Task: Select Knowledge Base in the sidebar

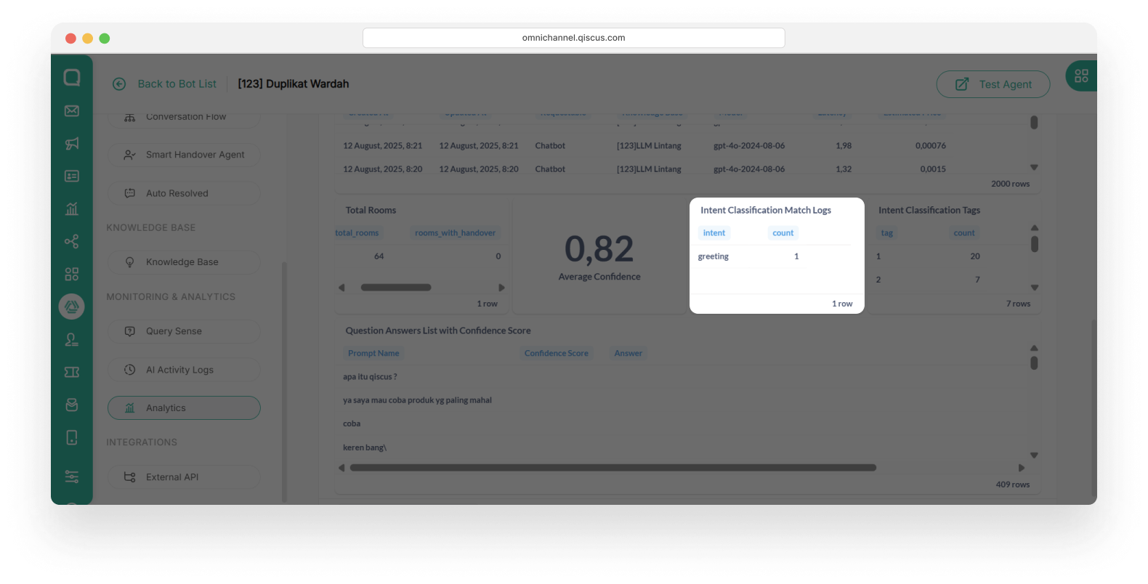Action: (x=184, y=262)
